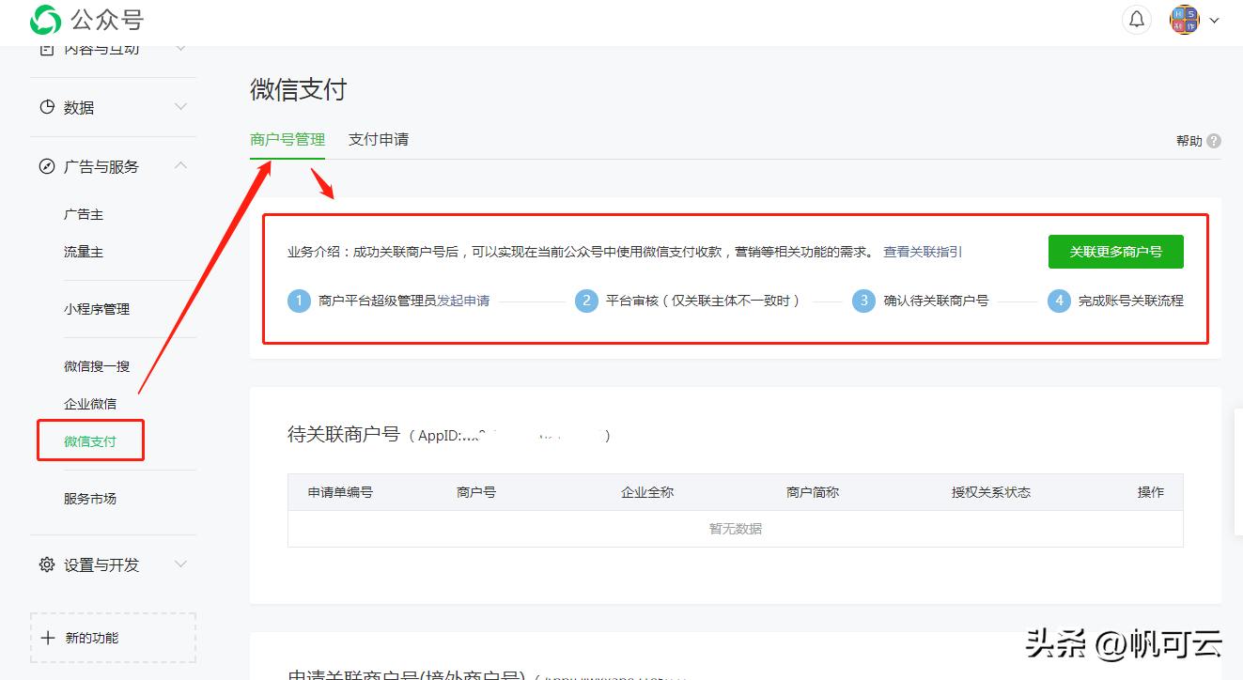
Task: Collapse the 广告与服务 section
Action: [x=180, y=166]
